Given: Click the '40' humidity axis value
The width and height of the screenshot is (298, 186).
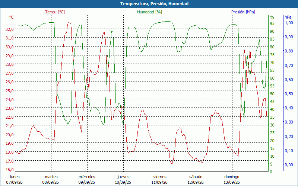Looking at the screenshot, I should 272,109.
